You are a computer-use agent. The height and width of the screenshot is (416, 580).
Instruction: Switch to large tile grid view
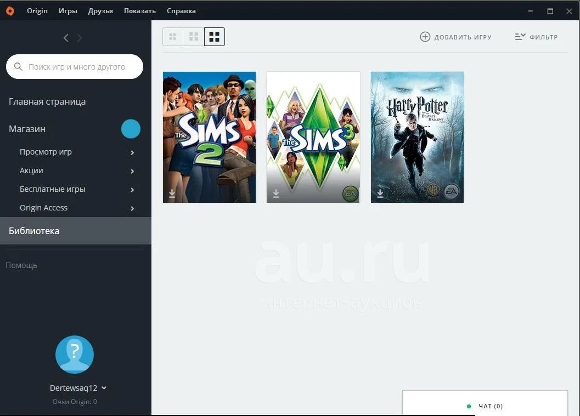point(215,37)
